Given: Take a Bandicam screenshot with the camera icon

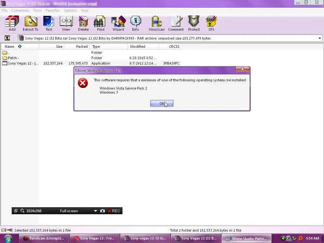Looking at the screenshot, I should 103,211.
